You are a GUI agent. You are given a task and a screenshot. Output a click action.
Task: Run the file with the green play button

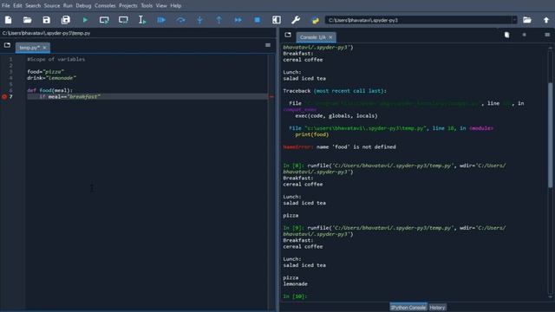coord(85,20)
